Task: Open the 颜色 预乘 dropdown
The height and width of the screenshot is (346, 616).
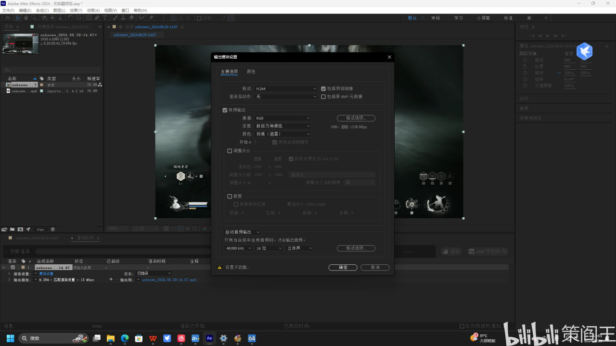Action: pyautogui.click(x=282, y=134)
